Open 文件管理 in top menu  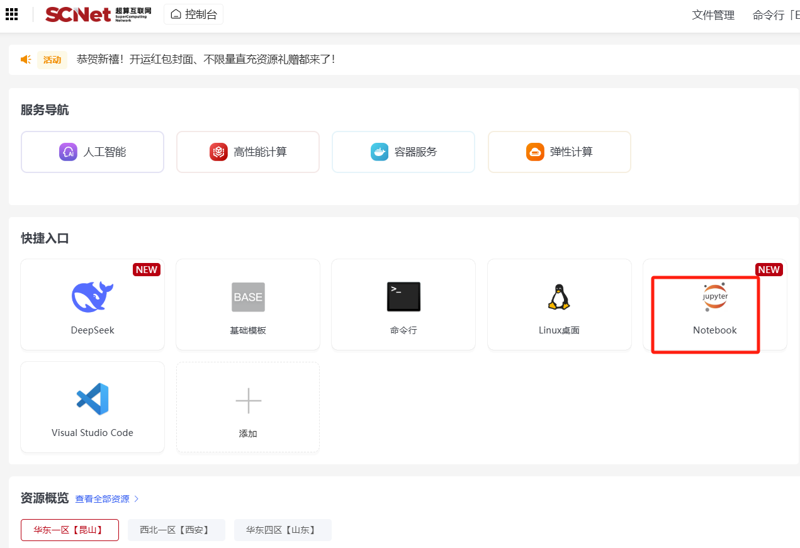pos(713,15)
